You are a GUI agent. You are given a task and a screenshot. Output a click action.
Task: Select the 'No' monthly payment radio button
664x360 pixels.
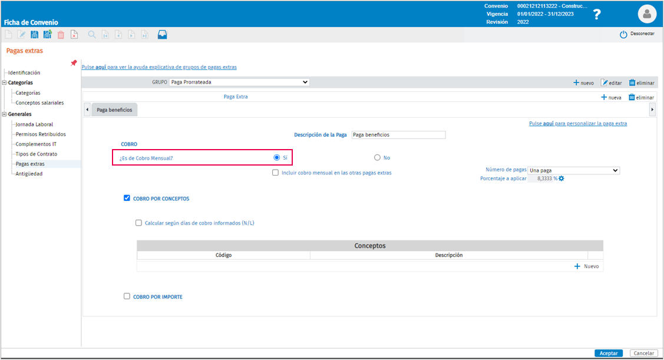point(377,157)
